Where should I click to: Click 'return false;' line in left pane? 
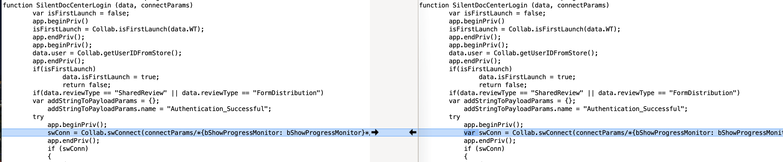(87, 85)
